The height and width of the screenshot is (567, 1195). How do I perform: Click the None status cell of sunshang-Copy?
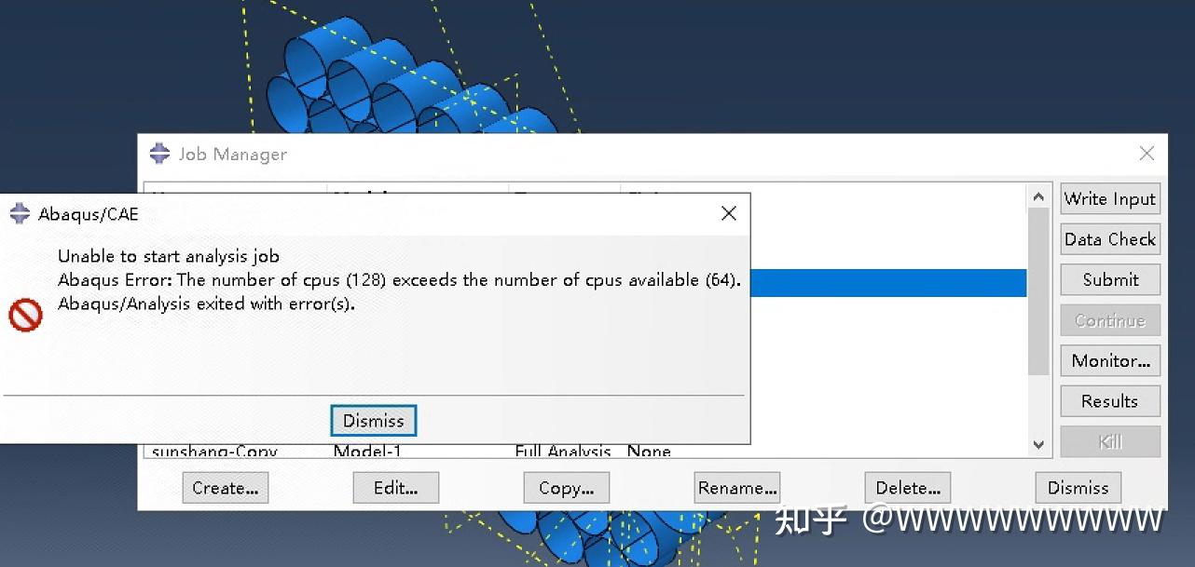(x=649, y=452)
